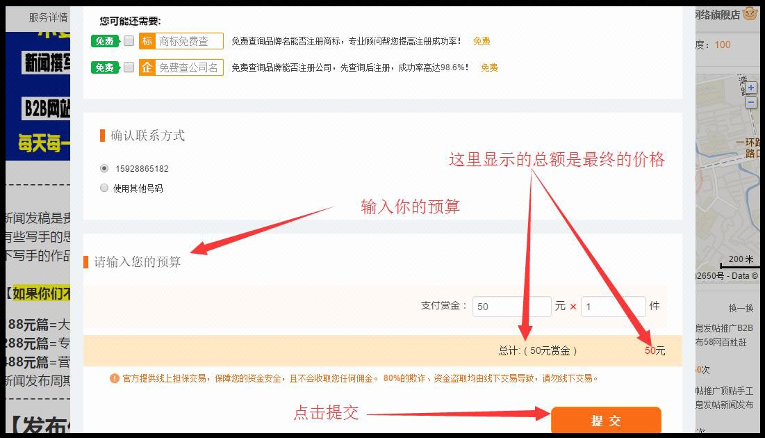Click the green 免费 badge beside company query

[x=105, y=67]
